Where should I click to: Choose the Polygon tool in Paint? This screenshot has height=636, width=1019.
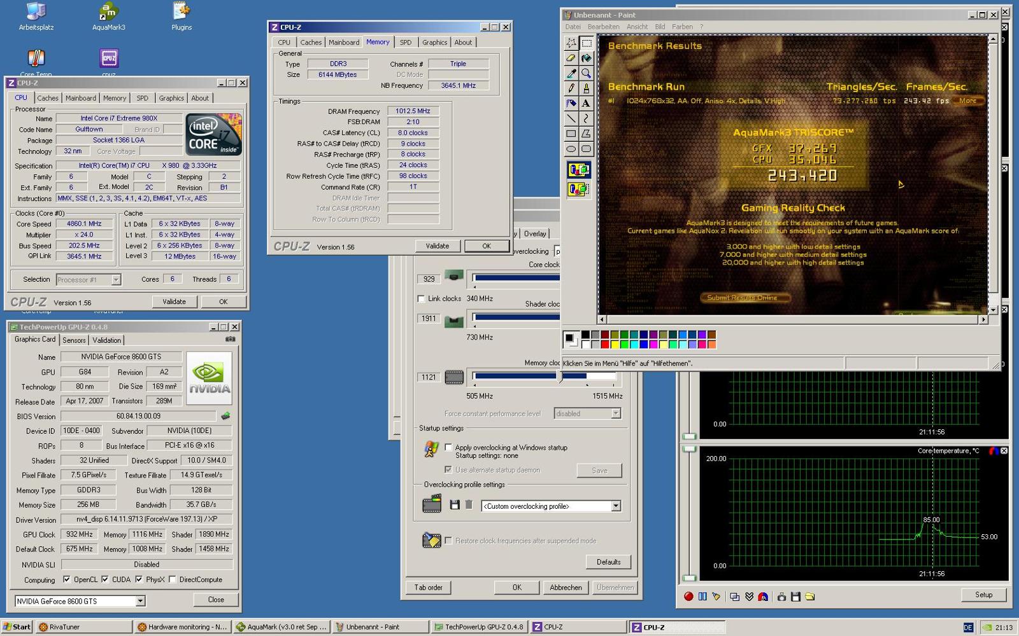(x=587, y=134)
